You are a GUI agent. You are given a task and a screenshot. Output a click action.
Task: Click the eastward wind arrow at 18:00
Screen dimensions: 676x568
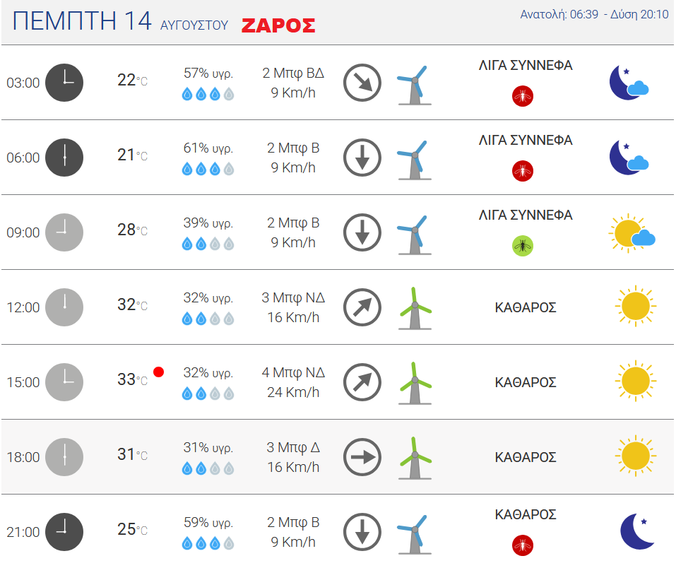coord(362,457)
